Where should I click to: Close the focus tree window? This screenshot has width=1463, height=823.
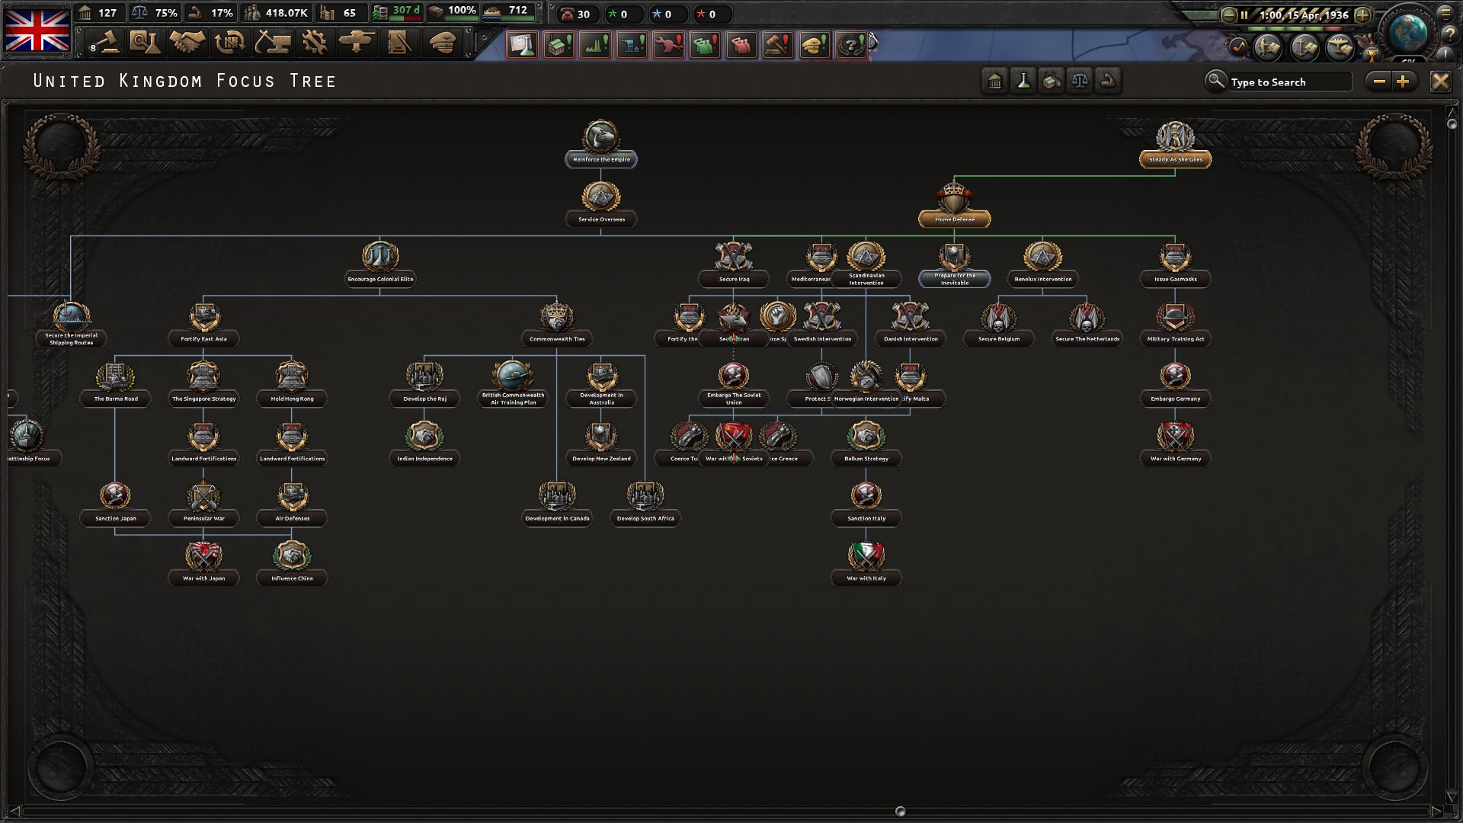1440,81
